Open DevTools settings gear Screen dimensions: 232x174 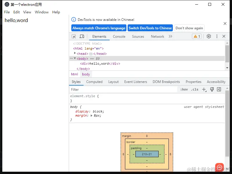(x=209, y=36)
